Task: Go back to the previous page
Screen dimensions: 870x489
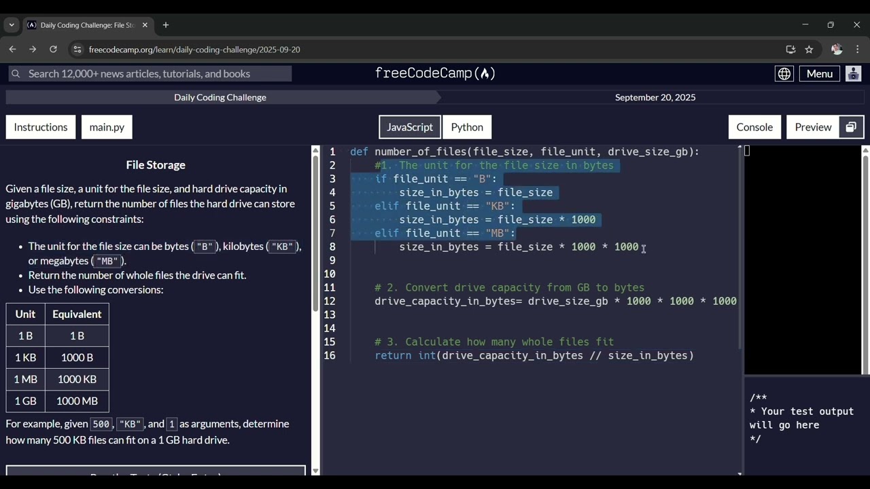Action: [x=12, y=50]
